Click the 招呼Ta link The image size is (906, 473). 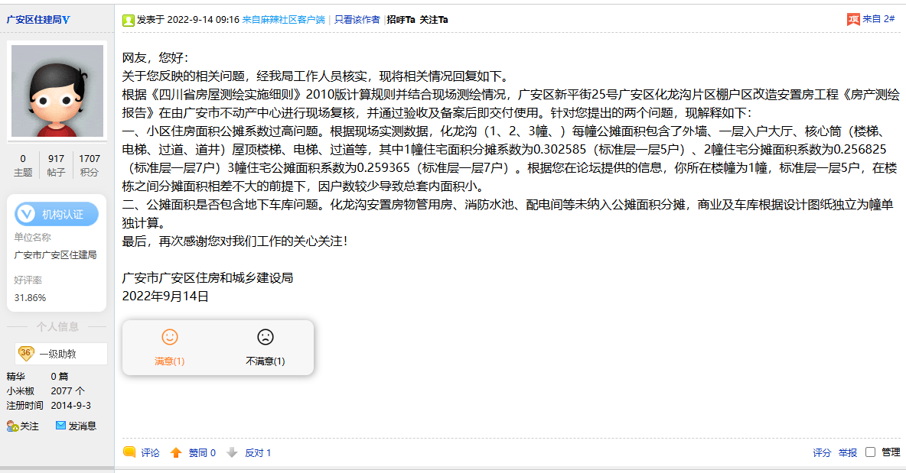[401, 19]
